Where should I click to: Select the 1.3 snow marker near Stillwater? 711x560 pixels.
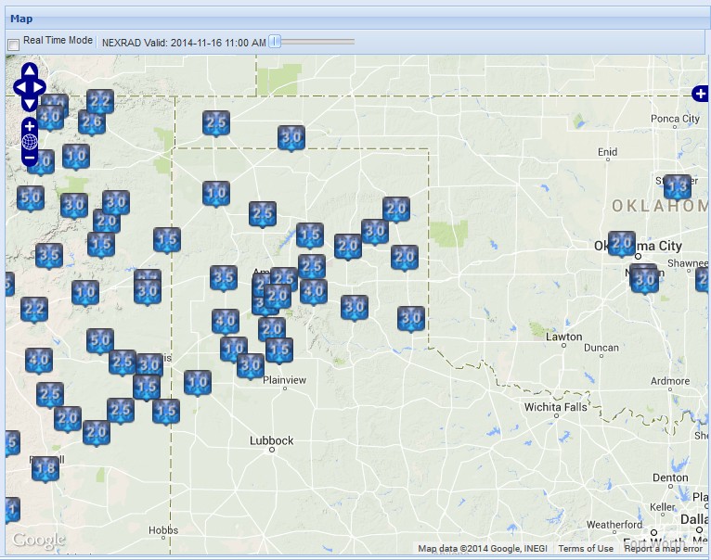tap(678, 186)
